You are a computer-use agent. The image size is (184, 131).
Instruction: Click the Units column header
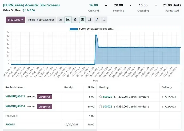point(91,87)
